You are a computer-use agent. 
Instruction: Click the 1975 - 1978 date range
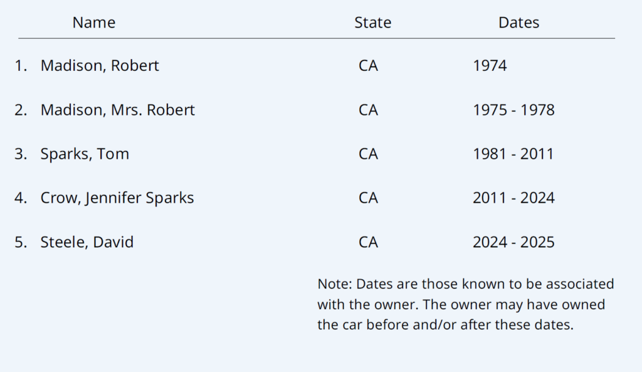coord(513,110)
